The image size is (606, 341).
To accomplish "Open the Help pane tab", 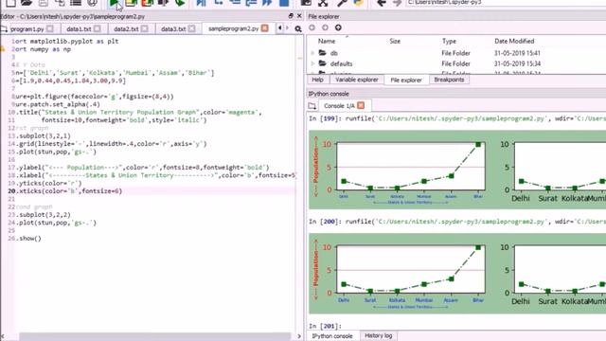I will pyautogui.click(x=318, y=80).
